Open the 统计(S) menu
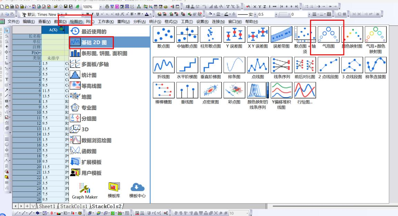This screenshot has height=216, width=398. coord(155,21)
